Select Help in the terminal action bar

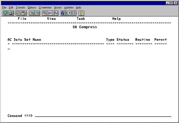[x=117, y=19]
